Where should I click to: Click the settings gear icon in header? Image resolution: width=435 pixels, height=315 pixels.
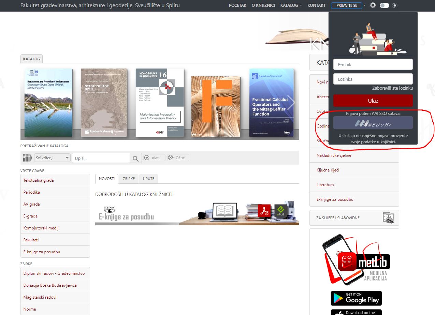point(373,5)
